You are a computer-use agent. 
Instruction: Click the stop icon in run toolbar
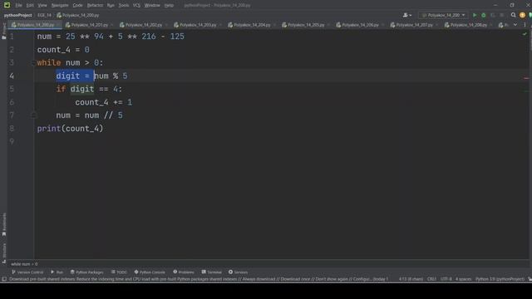coord(501,15)
